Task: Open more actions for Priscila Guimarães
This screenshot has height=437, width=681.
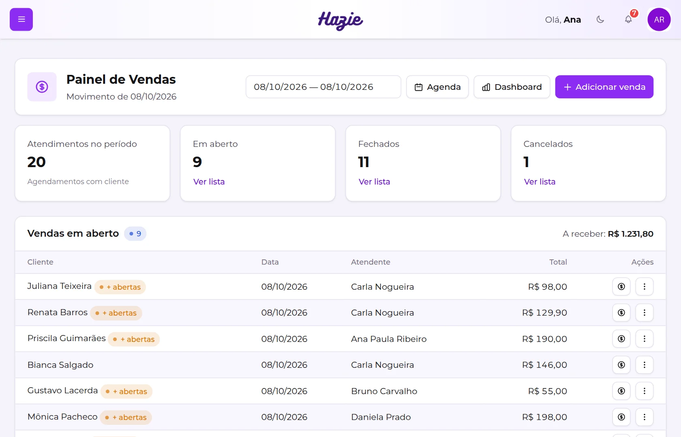Action: (x=645, y=339)
